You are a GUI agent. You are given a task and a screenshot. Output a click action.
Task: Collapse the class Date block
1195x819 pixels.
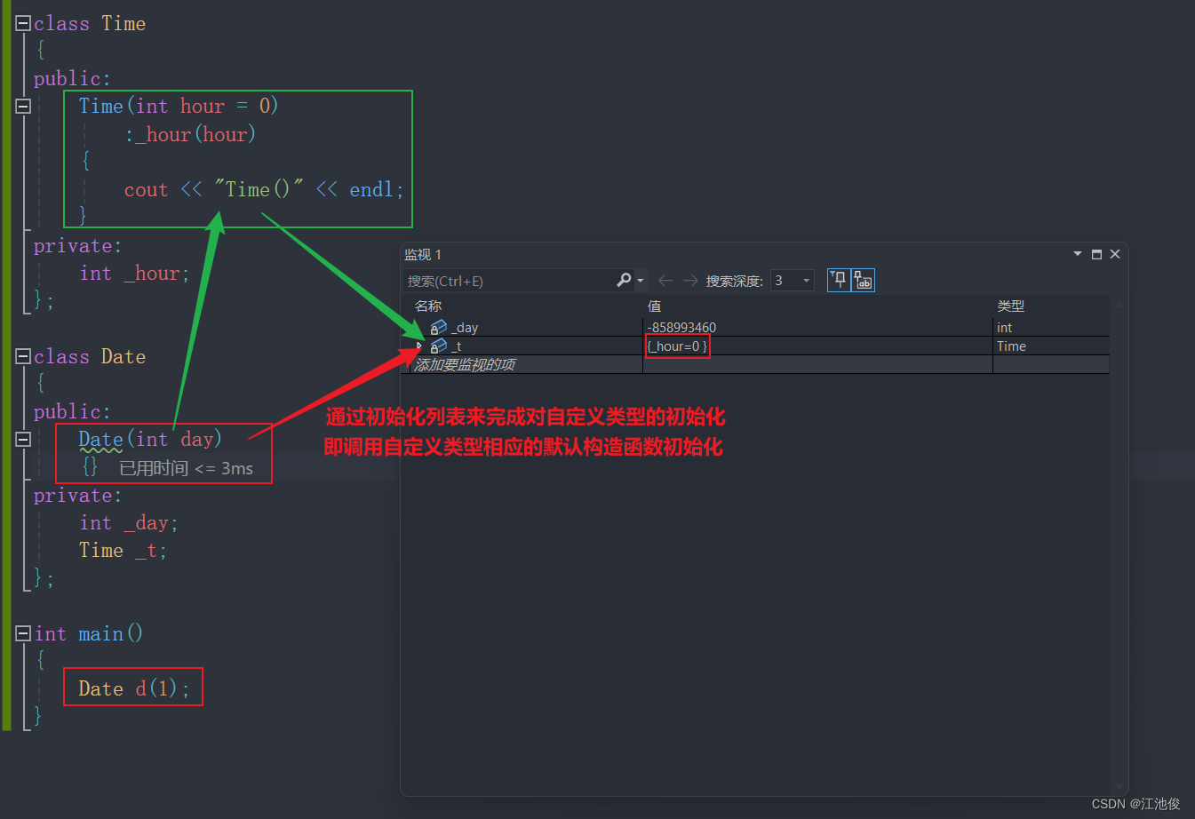click(x=23, y=356)
